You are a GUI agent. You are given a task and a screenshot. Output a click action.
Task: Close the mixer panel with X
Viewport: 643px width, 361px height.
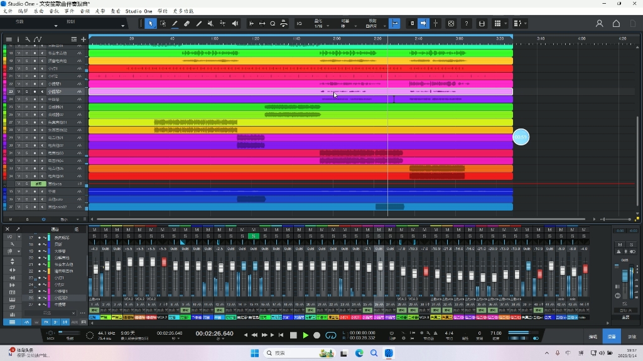pos(8,229)
